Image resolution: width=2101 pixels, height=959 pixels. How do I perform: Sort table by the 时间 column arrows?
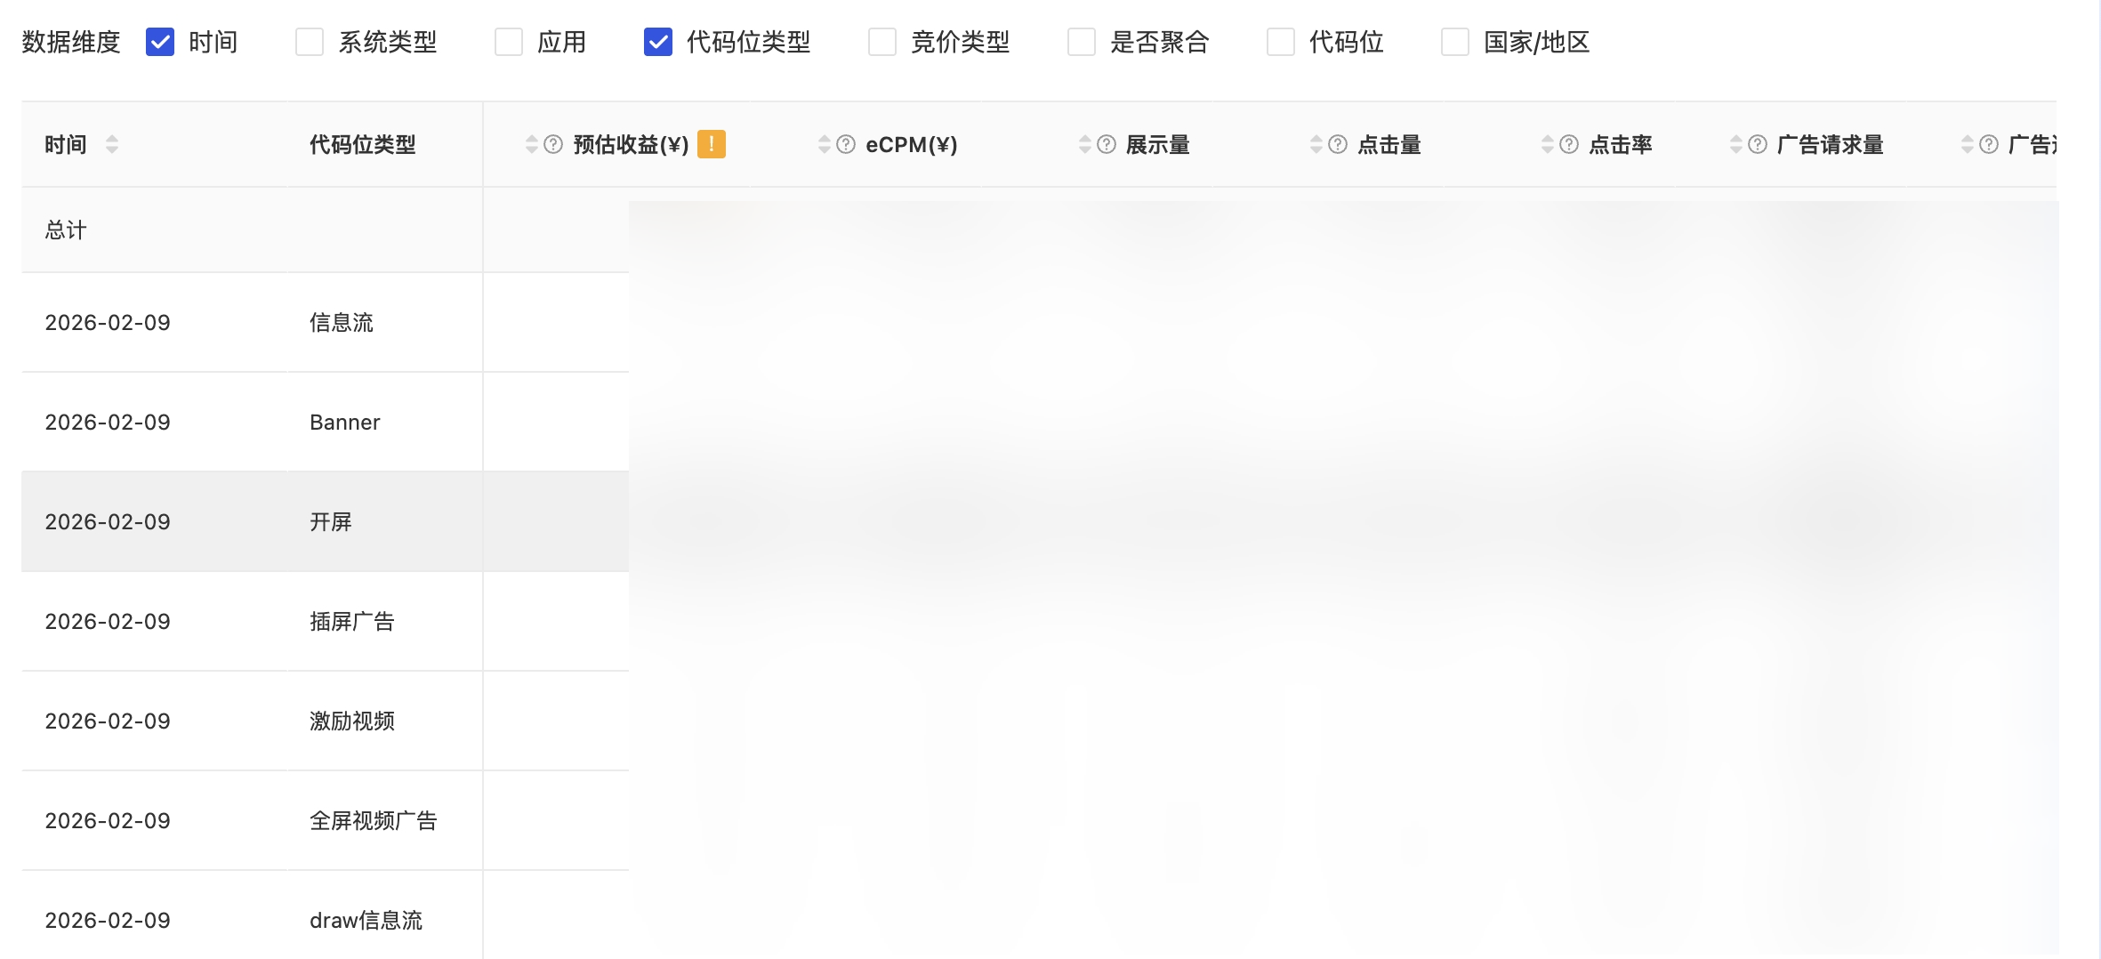(x=112, y=144)
